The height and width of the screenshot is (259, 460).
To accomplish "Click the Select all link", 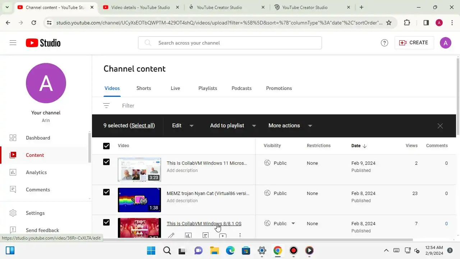I will click(143, 126).
